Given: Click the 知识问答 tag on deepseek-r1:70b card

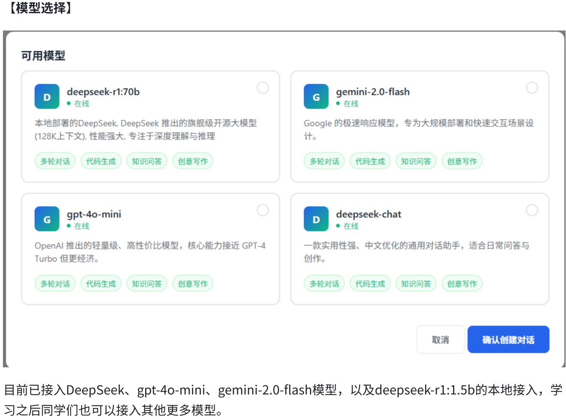Looking at the screenshot, I should (147, 161).
